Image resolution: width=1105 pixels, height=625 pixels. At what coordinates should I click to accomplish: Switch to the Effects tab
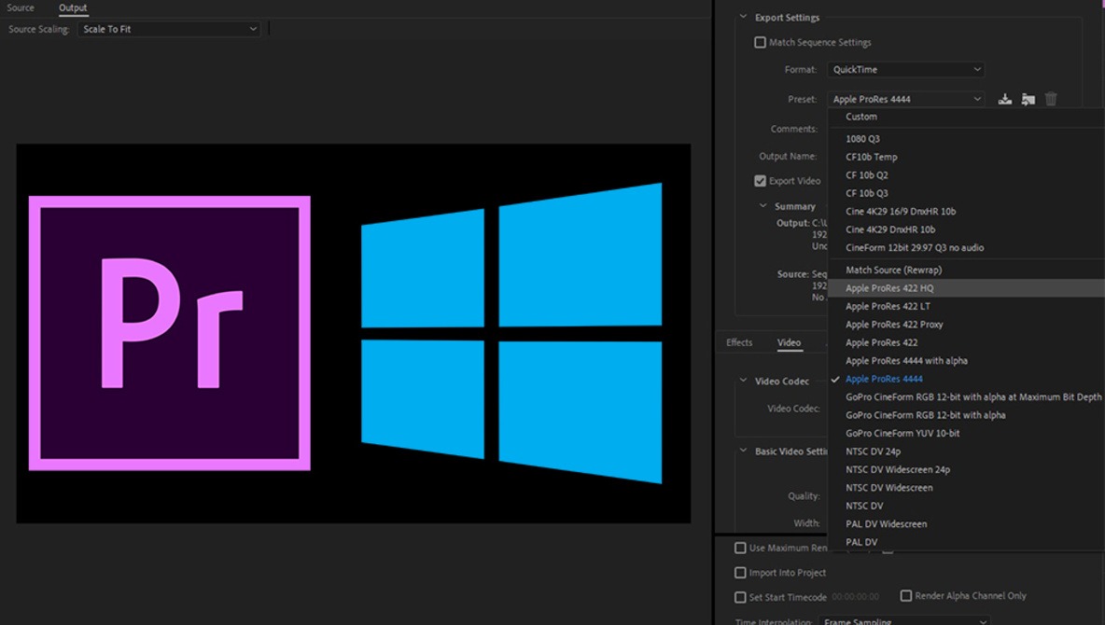pyautogui.click(x=739, y=342)
